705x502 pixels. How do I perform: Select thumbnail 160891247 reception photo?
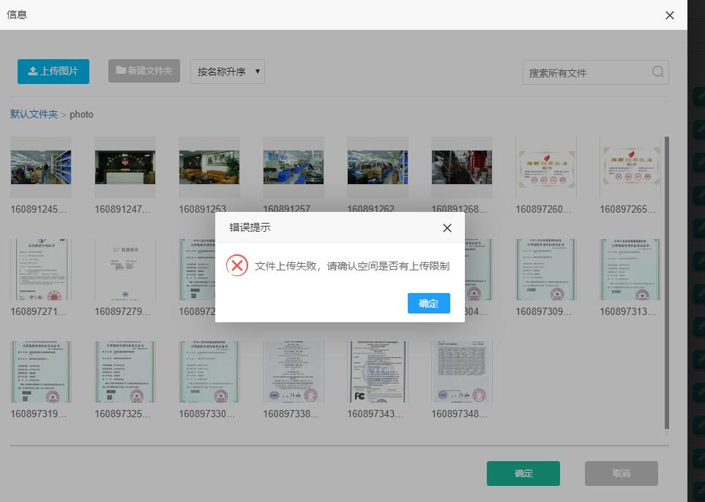125,167
